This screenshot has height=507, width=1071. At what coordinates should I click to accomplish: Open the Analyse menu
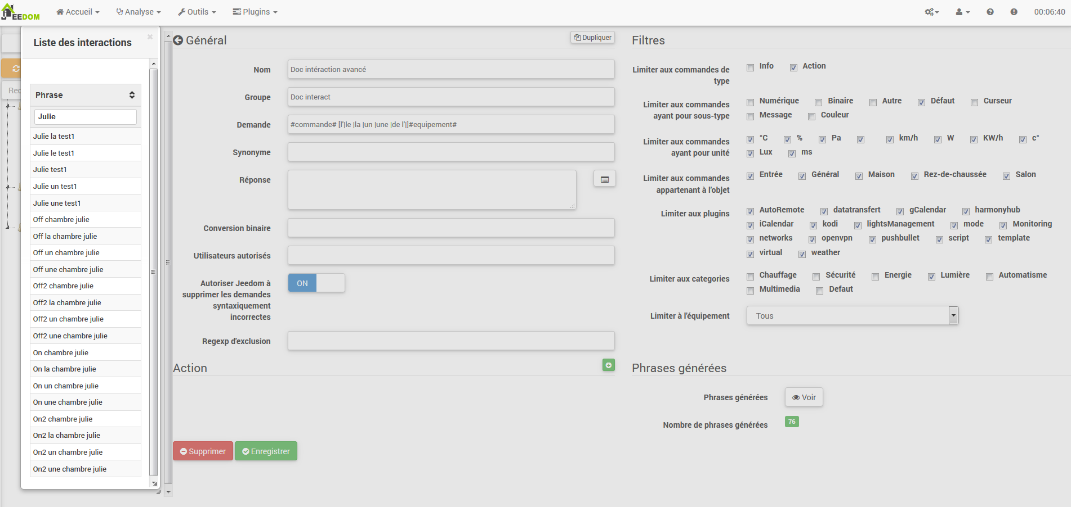click(139, 12)
